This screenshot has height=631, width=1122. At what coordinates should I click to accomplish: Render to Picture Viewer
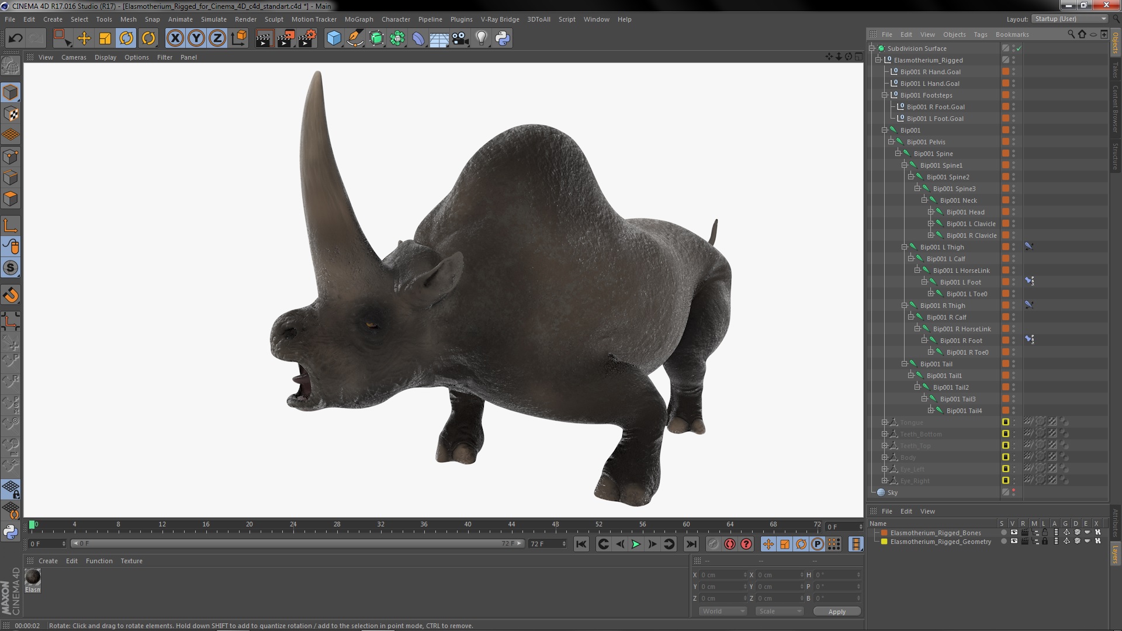coord(286,39)
